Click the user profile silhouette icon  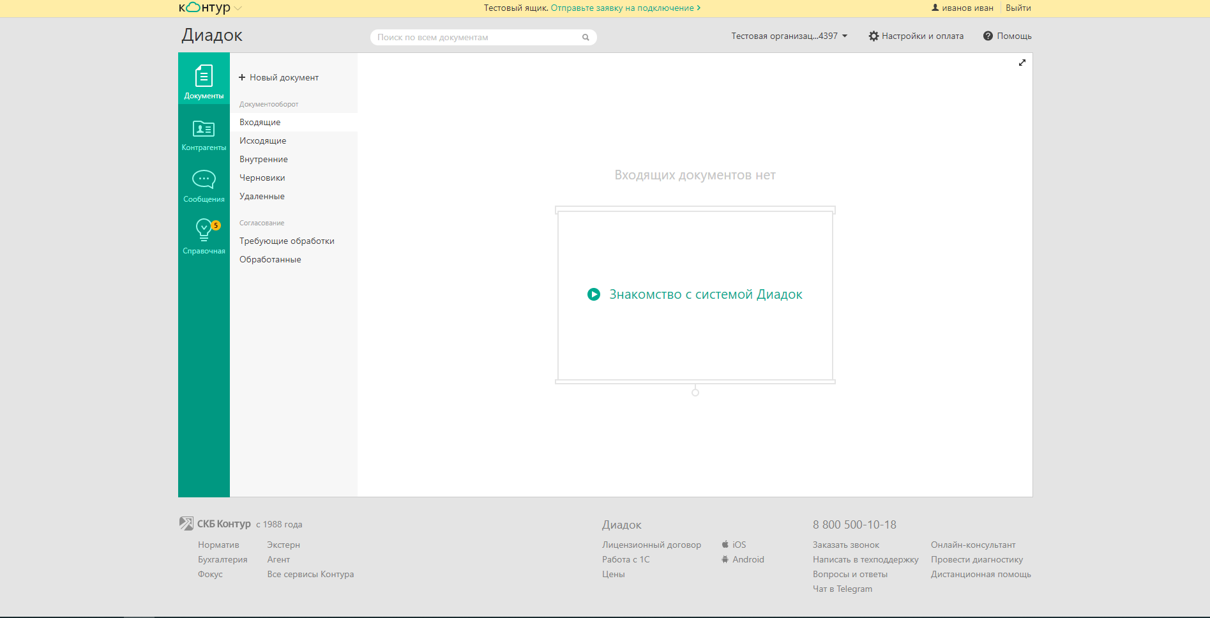tap(935, 8)
